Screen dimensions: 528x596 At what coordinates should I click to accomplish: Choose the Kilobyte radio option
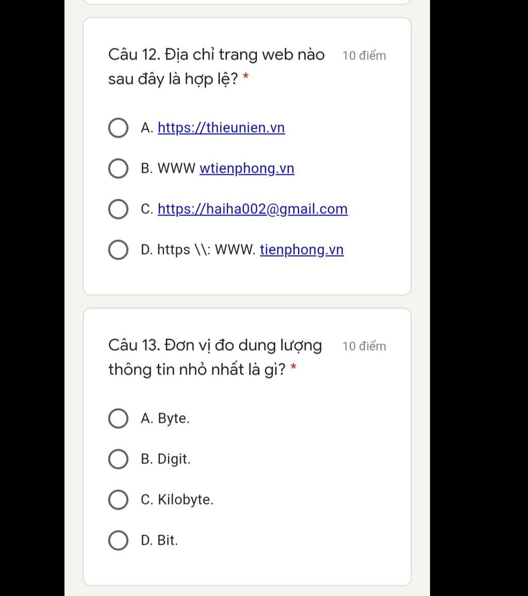click(118, 500)
